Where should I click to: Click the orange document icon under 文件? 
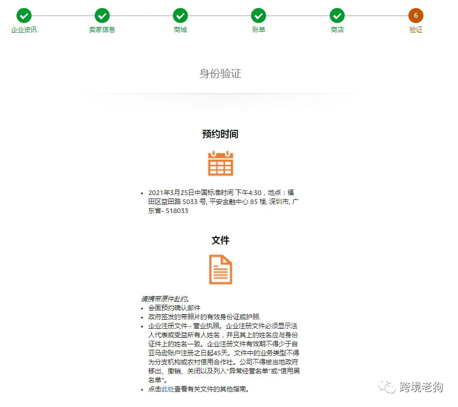[220, 270]
